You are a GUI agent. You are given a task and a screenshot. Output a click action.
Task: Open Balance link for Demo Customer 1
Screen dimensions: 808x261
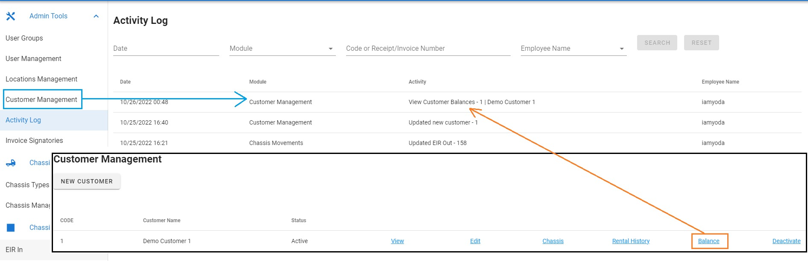tap(708, 241)
